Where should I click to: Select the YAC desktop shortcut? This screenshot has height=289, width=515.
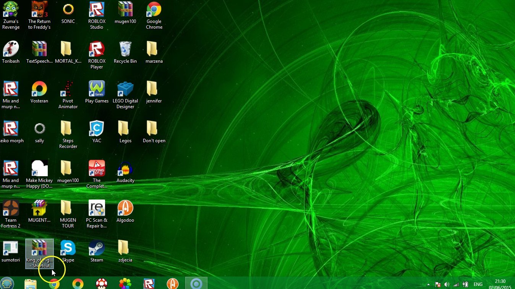click(97, 132)
